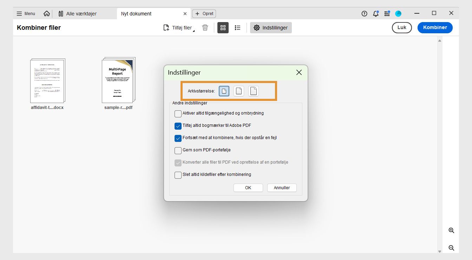This screenshot has height=260, width=472.
Task: Open the user profile avatar
Action: point(398,14)
